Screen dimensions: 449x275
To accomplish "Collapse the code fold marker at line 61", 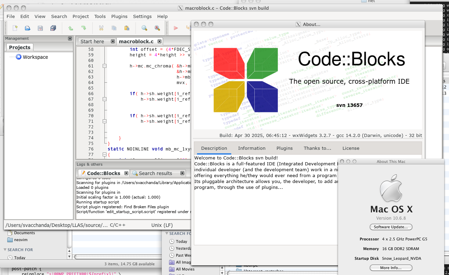I will click(104, 66).
